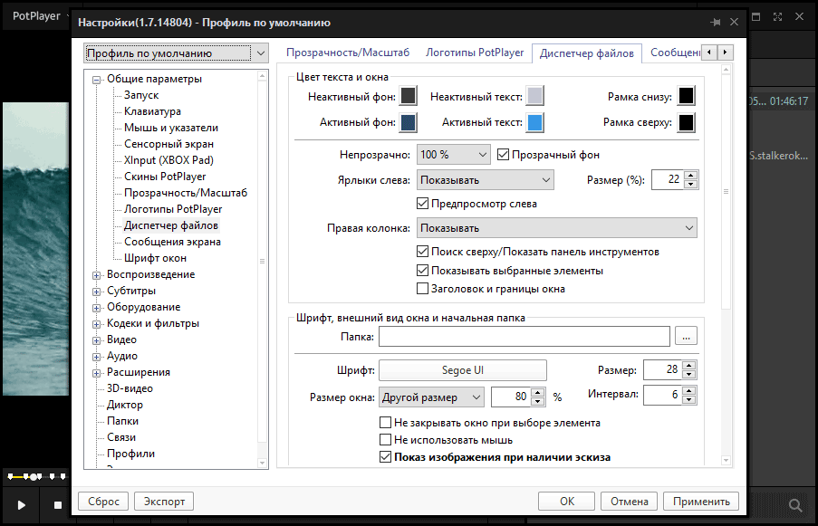The width and height of the screenshot is (818, 526).
Task: Click the Применить button
Action: coord(701,502)
